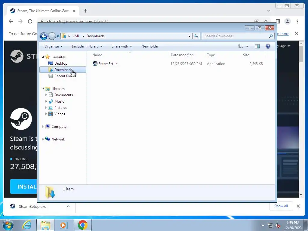This screenshot has height=231, width=308.
Task: Reload the Steam page in Chrome
Action: 30,21
